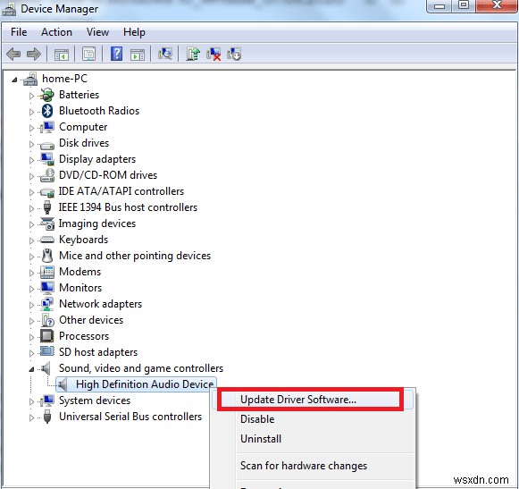Image resolution: width=519 pixels, height=489 pixels.
Task: Maximize the Device Manager window
Action: (x=464, y=5)
